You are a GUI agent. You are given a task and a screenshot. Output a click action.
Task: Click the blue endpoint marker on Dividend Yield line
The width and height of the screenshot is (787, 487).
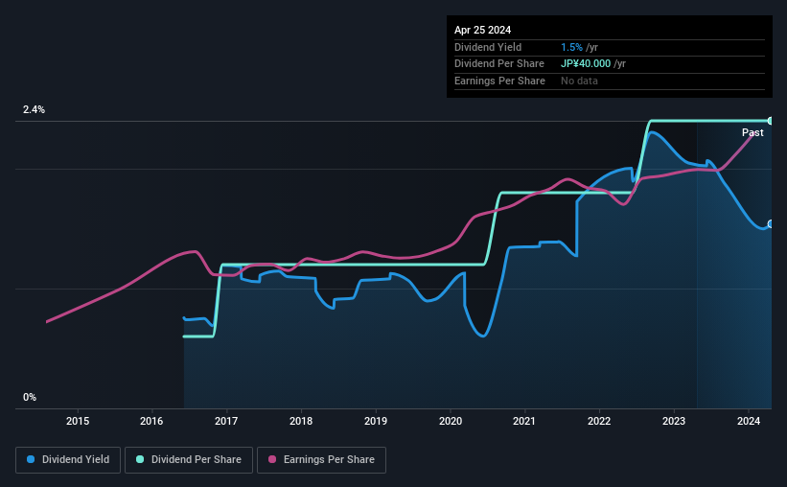[771, 224]
